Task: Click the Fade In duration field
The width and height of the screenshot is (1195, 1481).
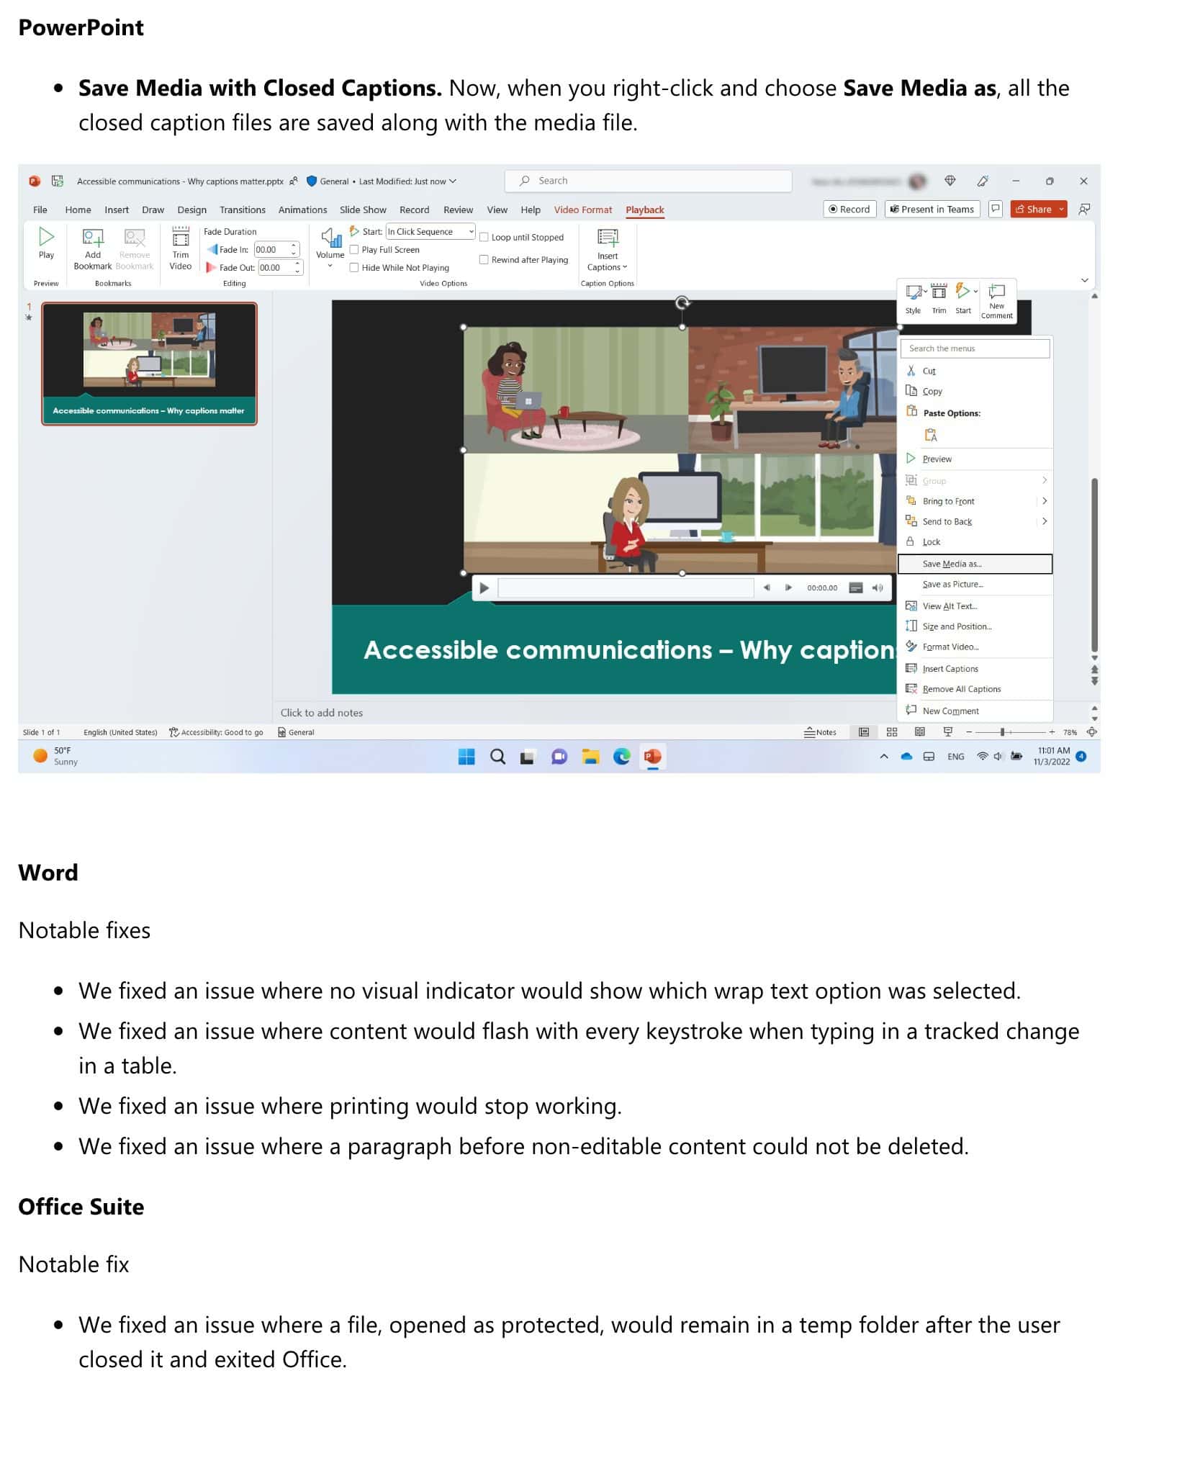Action: pyautogui.click(x=273, y=250)
